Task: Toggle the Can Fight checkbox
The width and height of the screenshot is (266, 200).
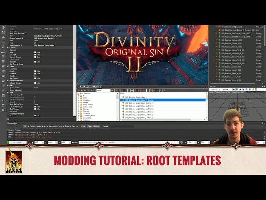Action: (35, 55)
